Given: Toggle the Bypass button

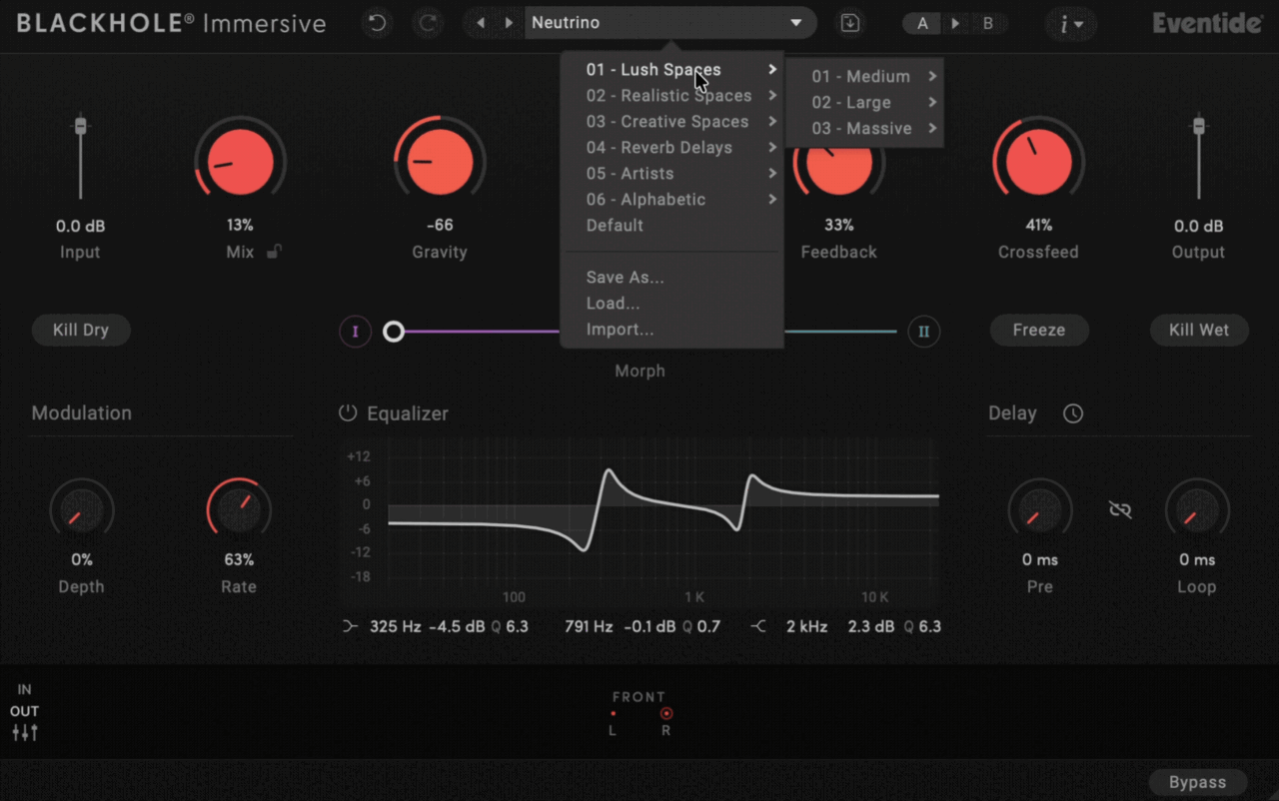Looking at the screenshot, I should [1198, 782].
